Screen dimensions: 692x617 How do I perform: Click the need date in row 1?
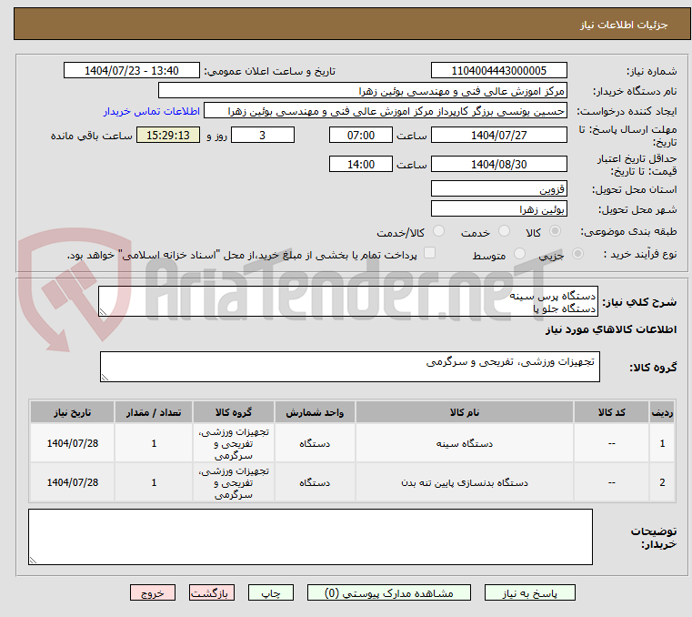pos(73,443)
